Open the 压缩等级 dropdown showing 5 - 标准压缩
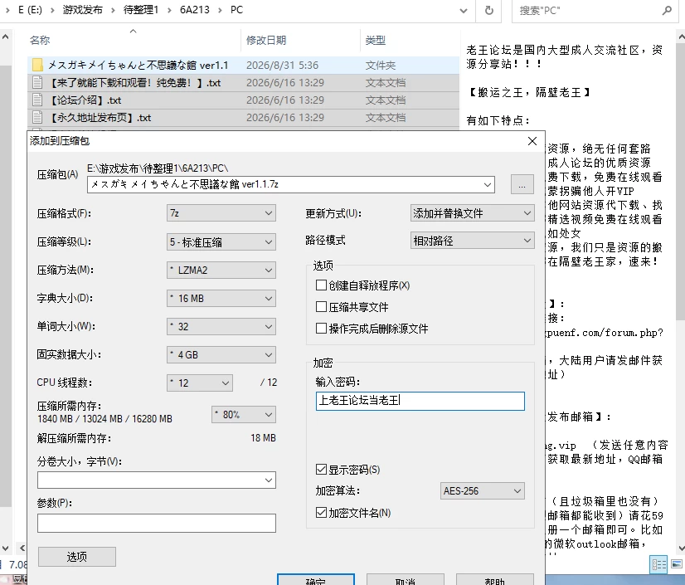Image resolution: width=685 pixels, height=585 pixels. pos(221,241)
